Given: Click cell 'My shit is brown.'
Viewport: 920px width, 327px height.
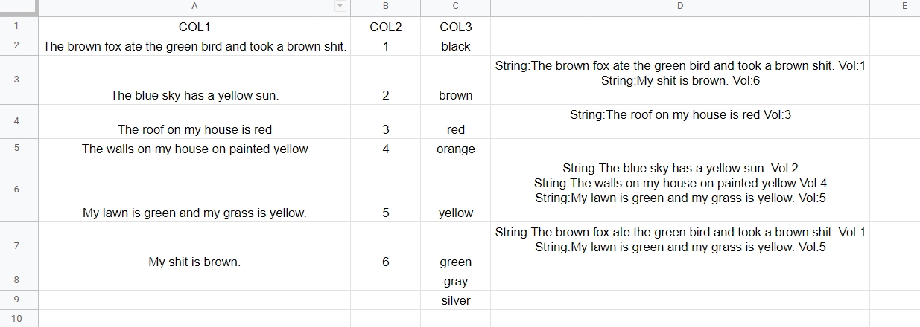Looking at the screenshot, I should click(x=194, y=246).
